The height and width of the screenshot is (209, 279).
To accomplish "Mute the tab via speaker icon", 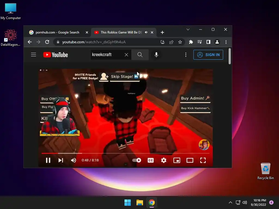I will click(x=146, y=32).
